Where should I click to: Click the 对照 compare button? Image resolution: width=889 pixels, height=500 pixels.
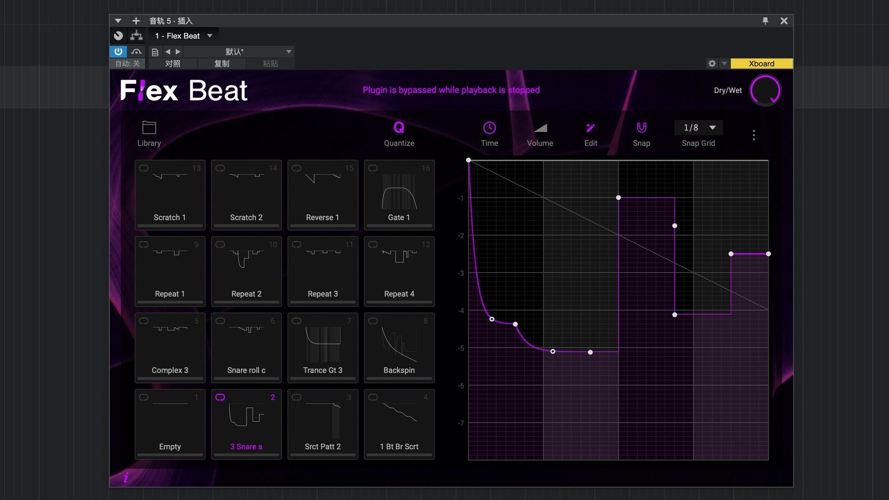pos(172,63)
